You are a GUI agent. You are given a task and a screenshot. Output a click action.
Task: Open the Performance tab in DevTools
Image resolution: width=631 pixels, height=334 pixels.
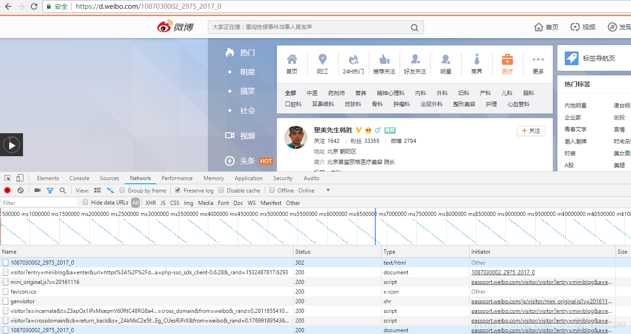[177, 178]
